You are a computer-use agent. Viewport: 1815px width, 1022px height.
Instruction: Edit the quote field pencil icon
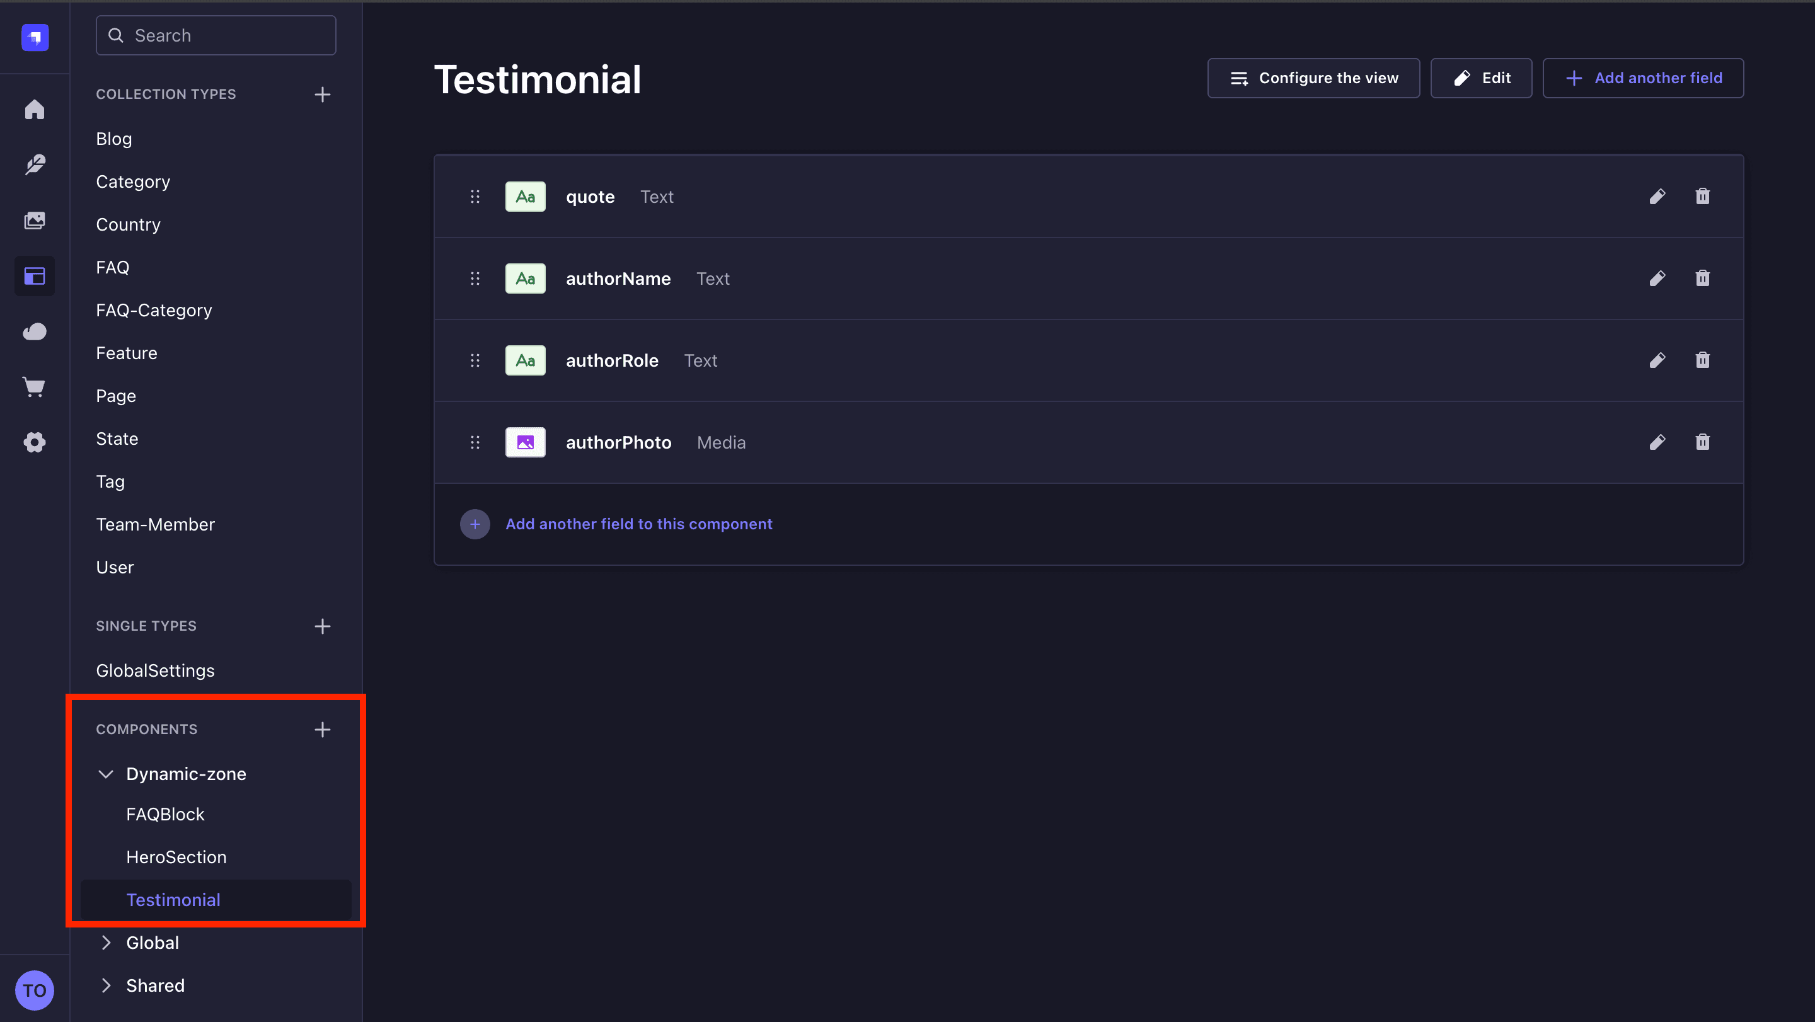click(x=1657, y=197)
